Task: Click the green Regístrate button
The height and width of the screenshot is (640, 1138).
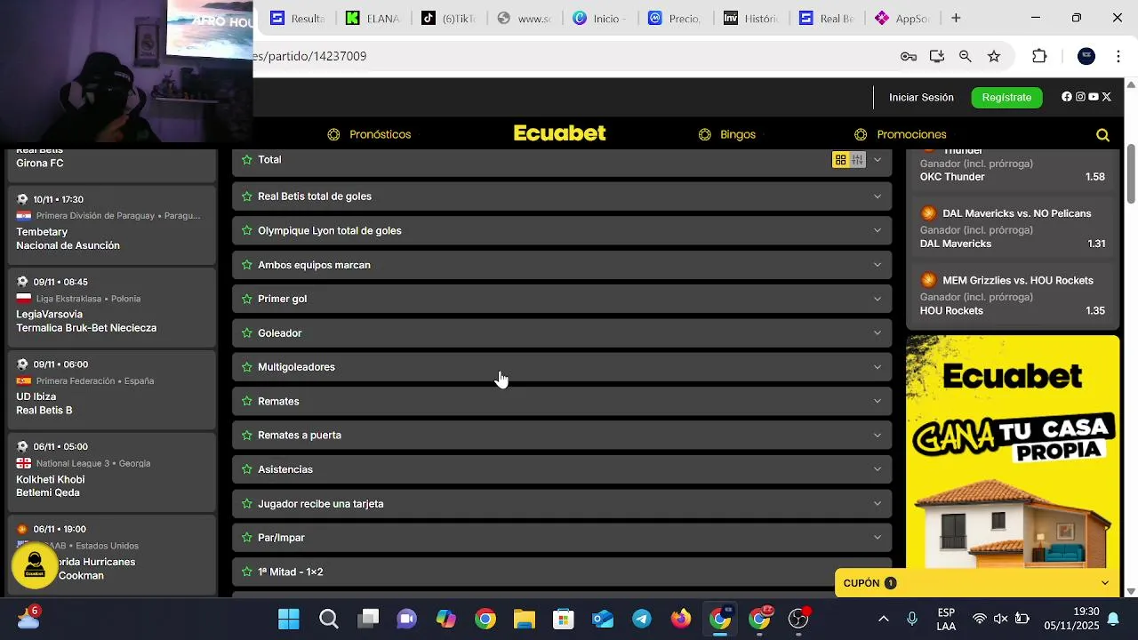Action: (x=1006, y=97)
